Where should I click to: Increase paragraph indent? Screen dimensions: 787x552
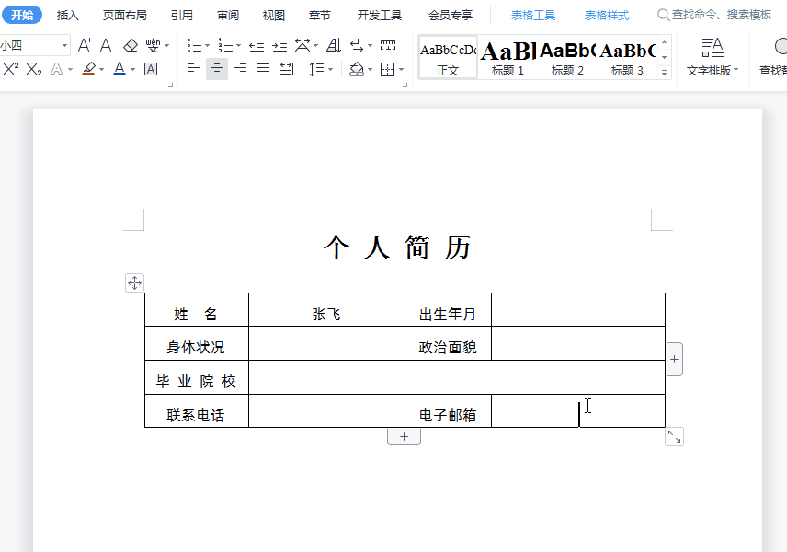point(279,46)
